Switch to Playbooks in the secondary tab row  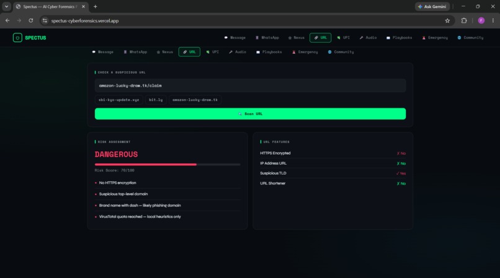[x=269, y=52]
